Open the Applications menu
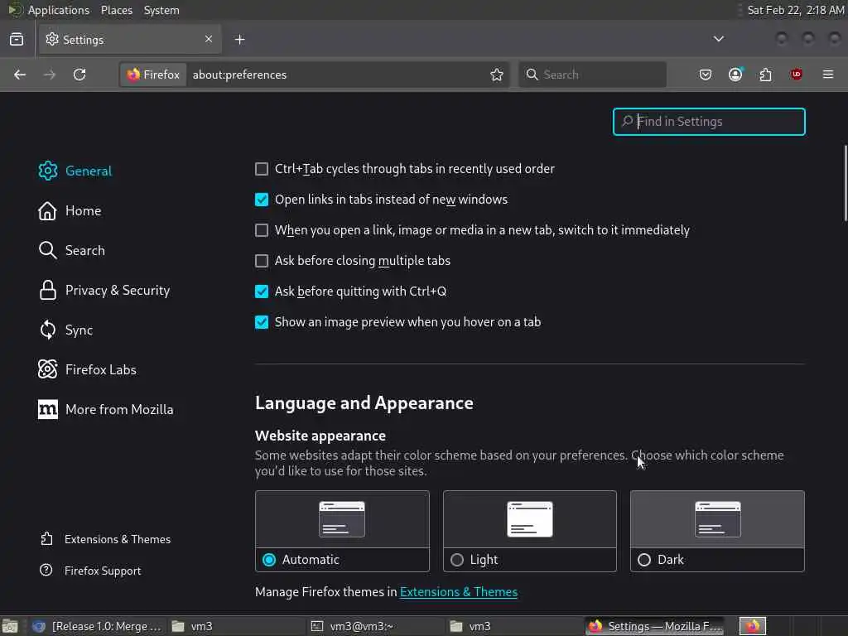The image size is (848, 636). [x=59, y=10]
